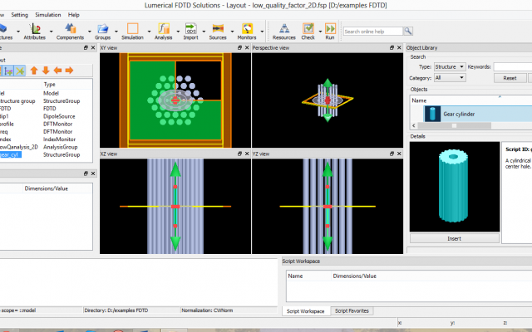Click the Check simulation icon
Image resolution: width=532 pixels, height=332 pixels.
pyautogui.click(x=308, y=29)
